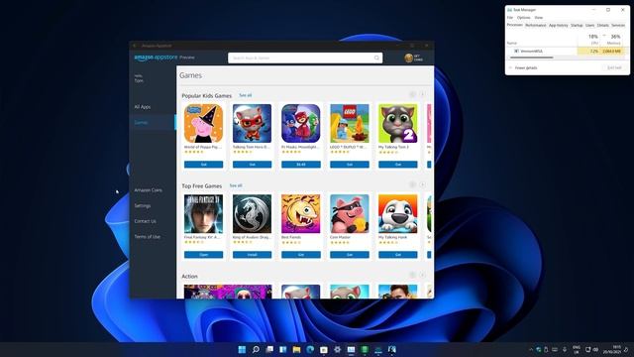Viewport: 634px width, 357px height.
Task: Open LEGO DUPLO World game icon
Action: coord(350,123)
